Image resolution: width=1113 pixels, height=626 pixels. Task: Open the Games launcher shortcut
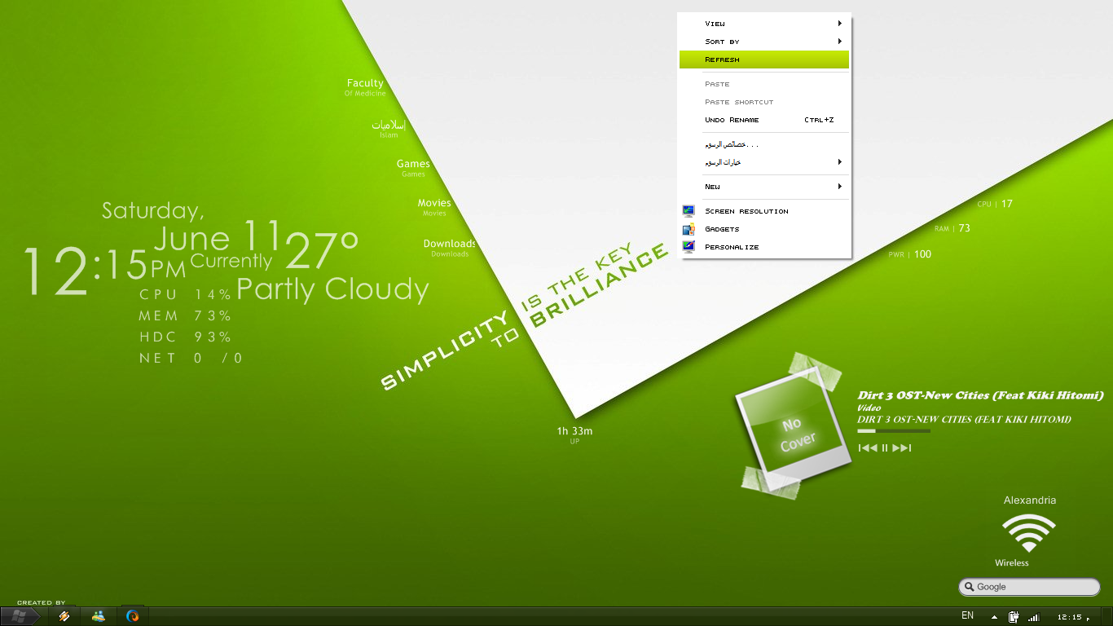pyautogui.click(x=413, y=168)
